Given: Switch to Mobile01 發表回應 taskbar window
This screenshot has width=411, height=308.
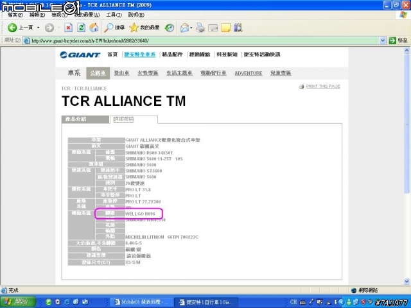Looking at the screenshot, I should pyautogui.click(x=142, y=302).
